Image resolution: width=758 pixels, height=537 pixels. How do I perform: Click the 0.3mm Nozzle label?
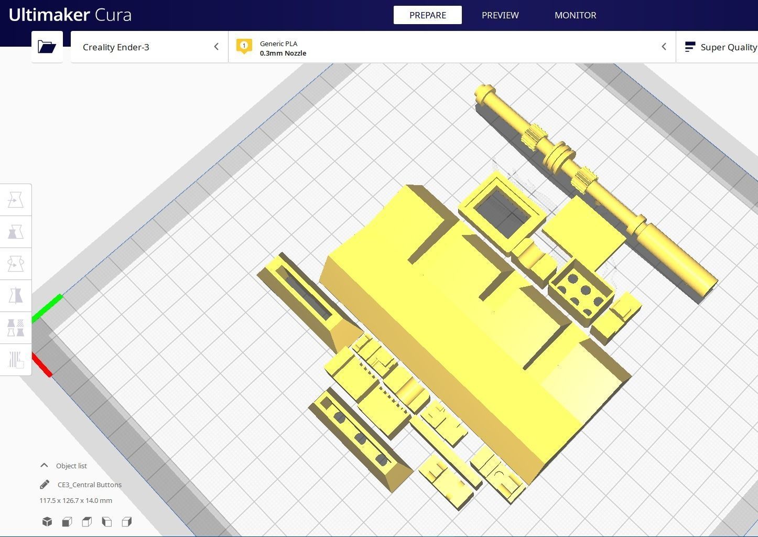pos(283,53)
